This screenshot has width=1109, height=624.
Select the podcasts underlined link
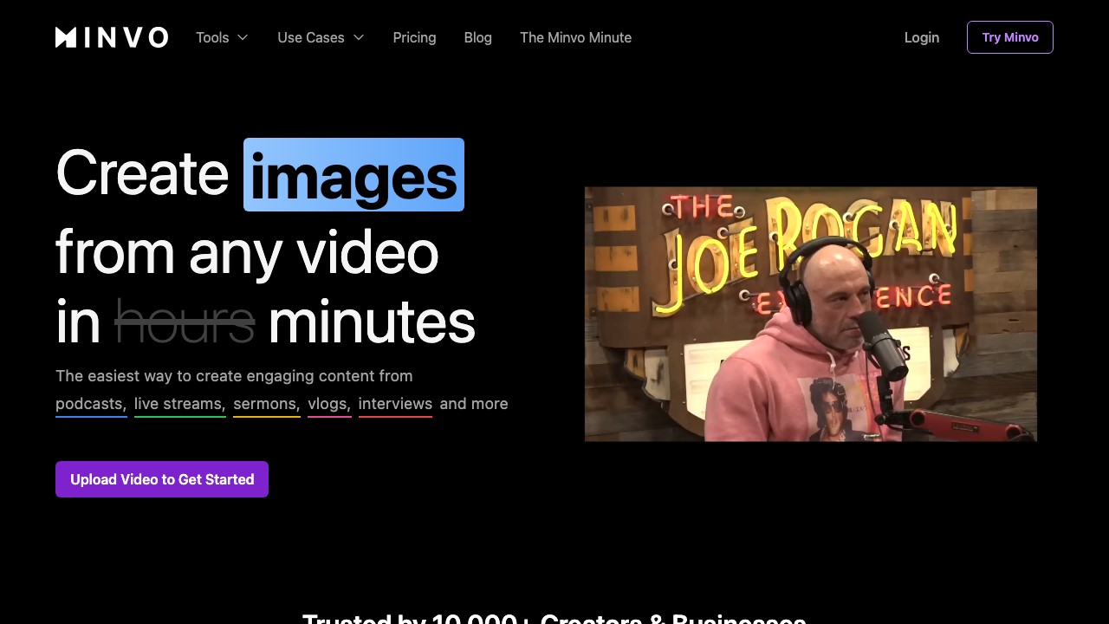pos(91,404)
